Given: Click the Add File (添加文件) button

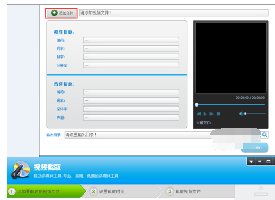Looking at the screenshot, I should point(61,13).
